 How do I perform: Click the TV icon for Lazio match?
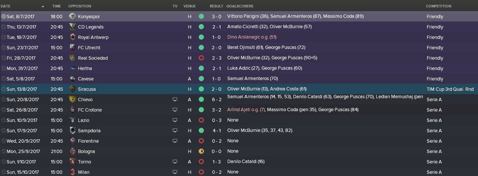[175, 120]
